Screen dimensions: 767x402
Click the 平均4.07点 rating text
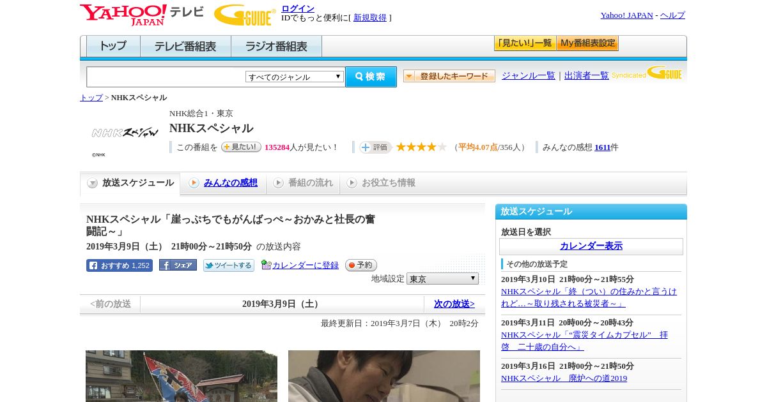(x=477, y=147)
